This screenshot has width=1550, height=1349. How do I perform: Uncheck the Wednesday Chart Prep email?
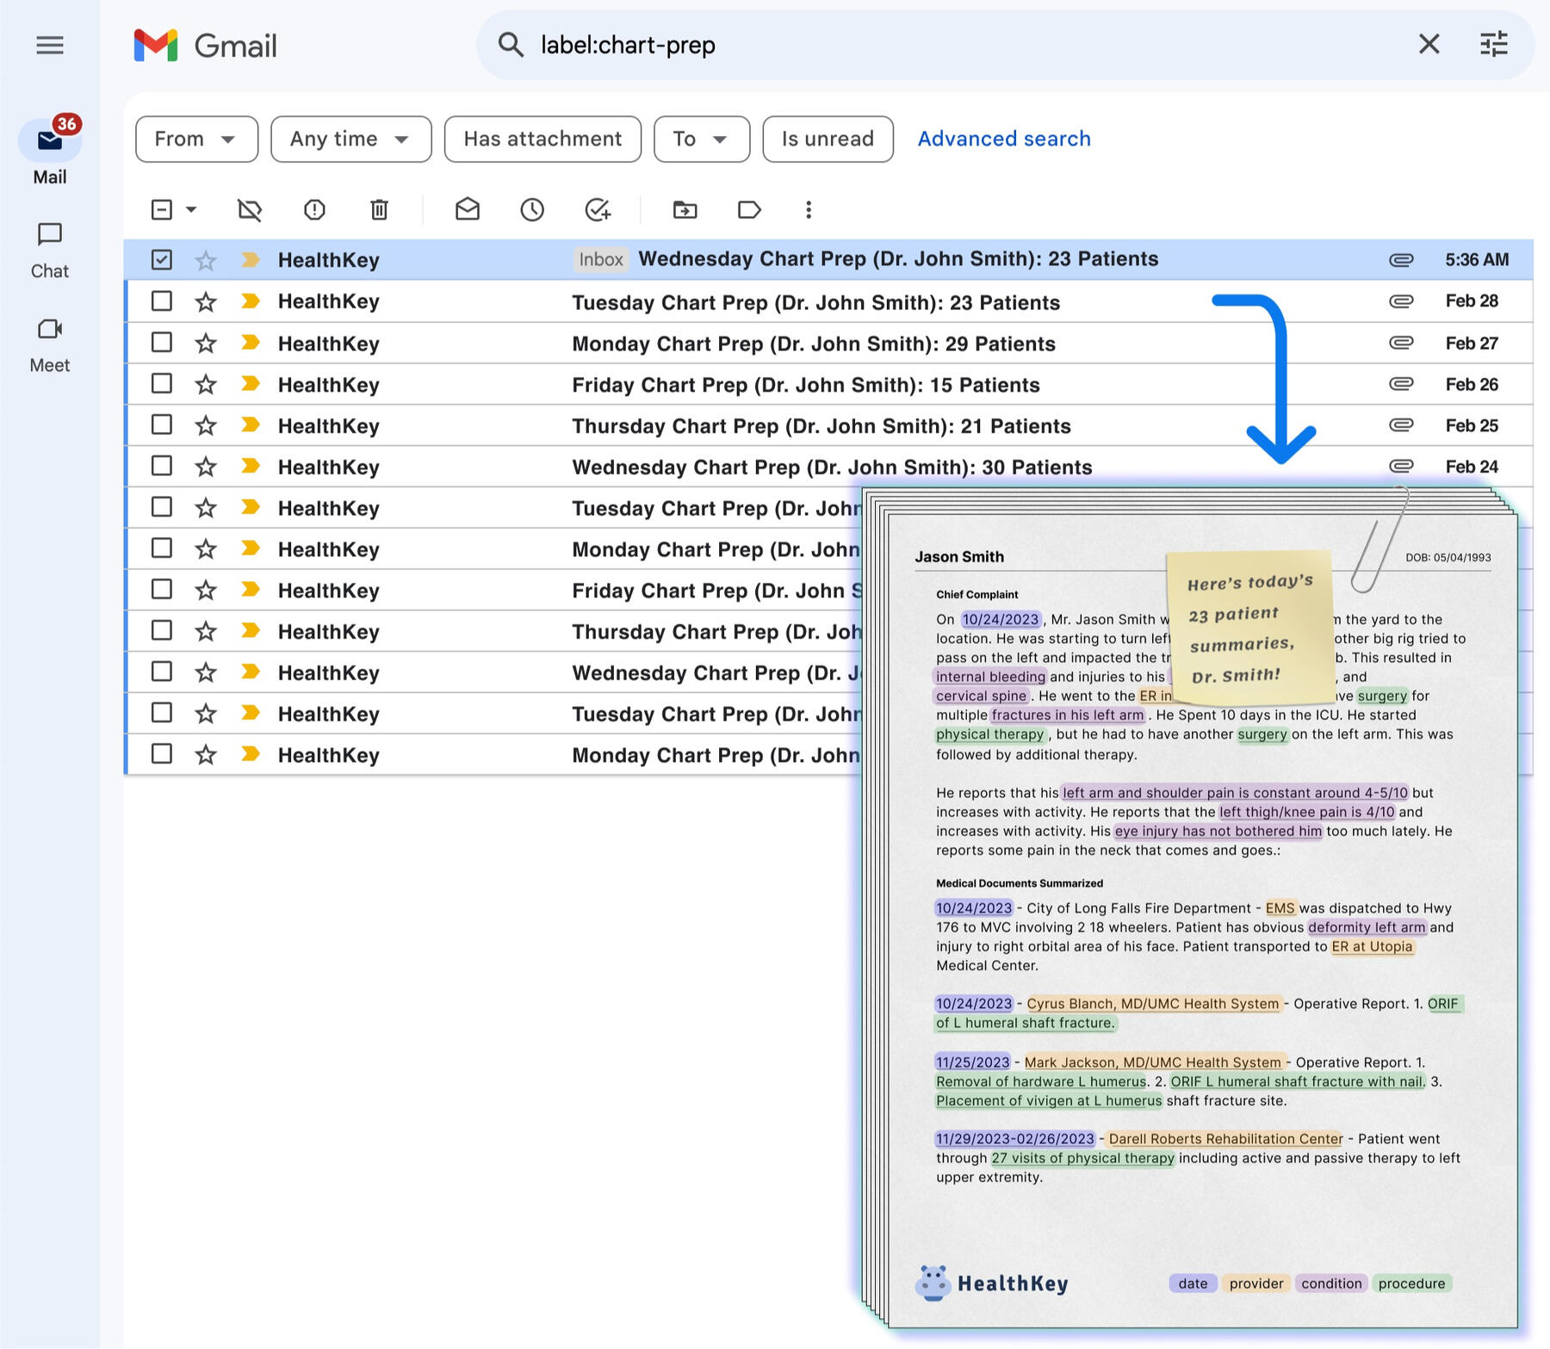pyautogui.click(x=161, y=258)
